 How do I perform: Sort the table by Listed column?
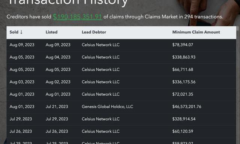(x=52, y=32)
